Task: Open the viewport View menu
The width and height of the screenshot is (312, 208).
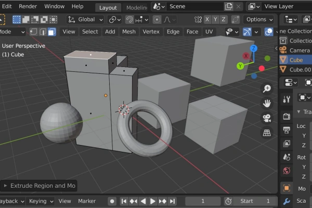Action: coord(69,32)
